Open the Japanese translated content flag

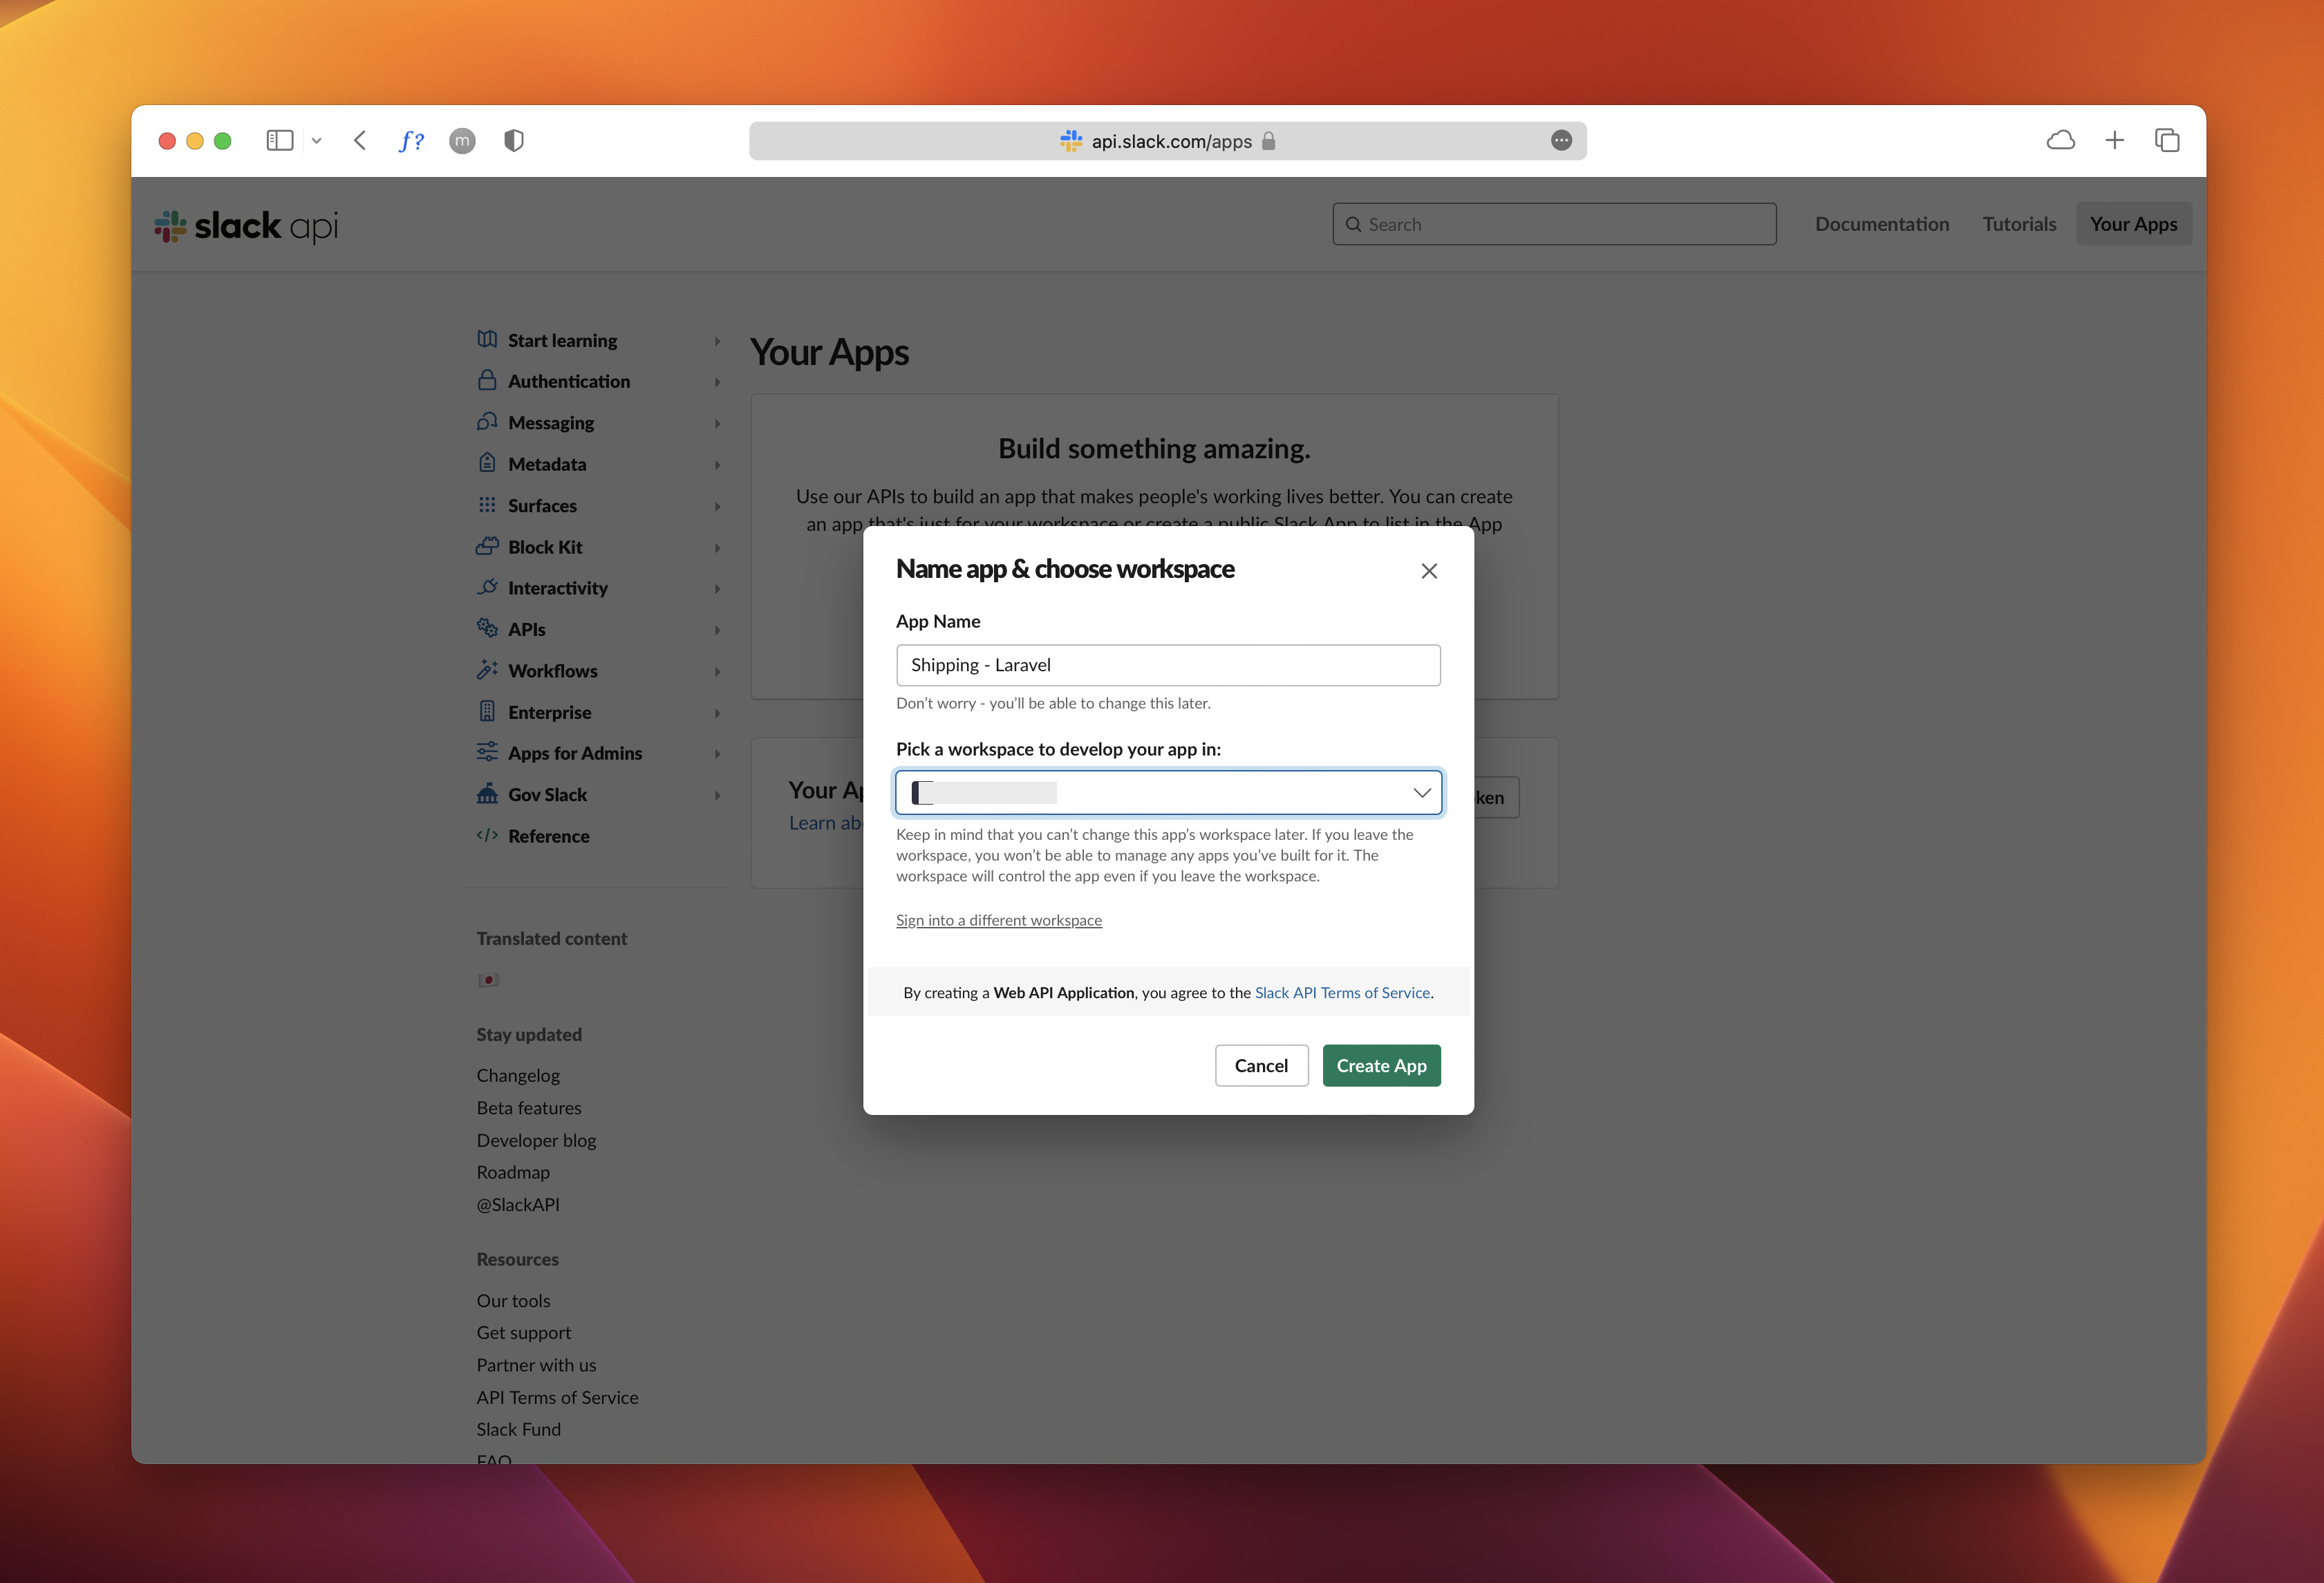tap(489, 979)
